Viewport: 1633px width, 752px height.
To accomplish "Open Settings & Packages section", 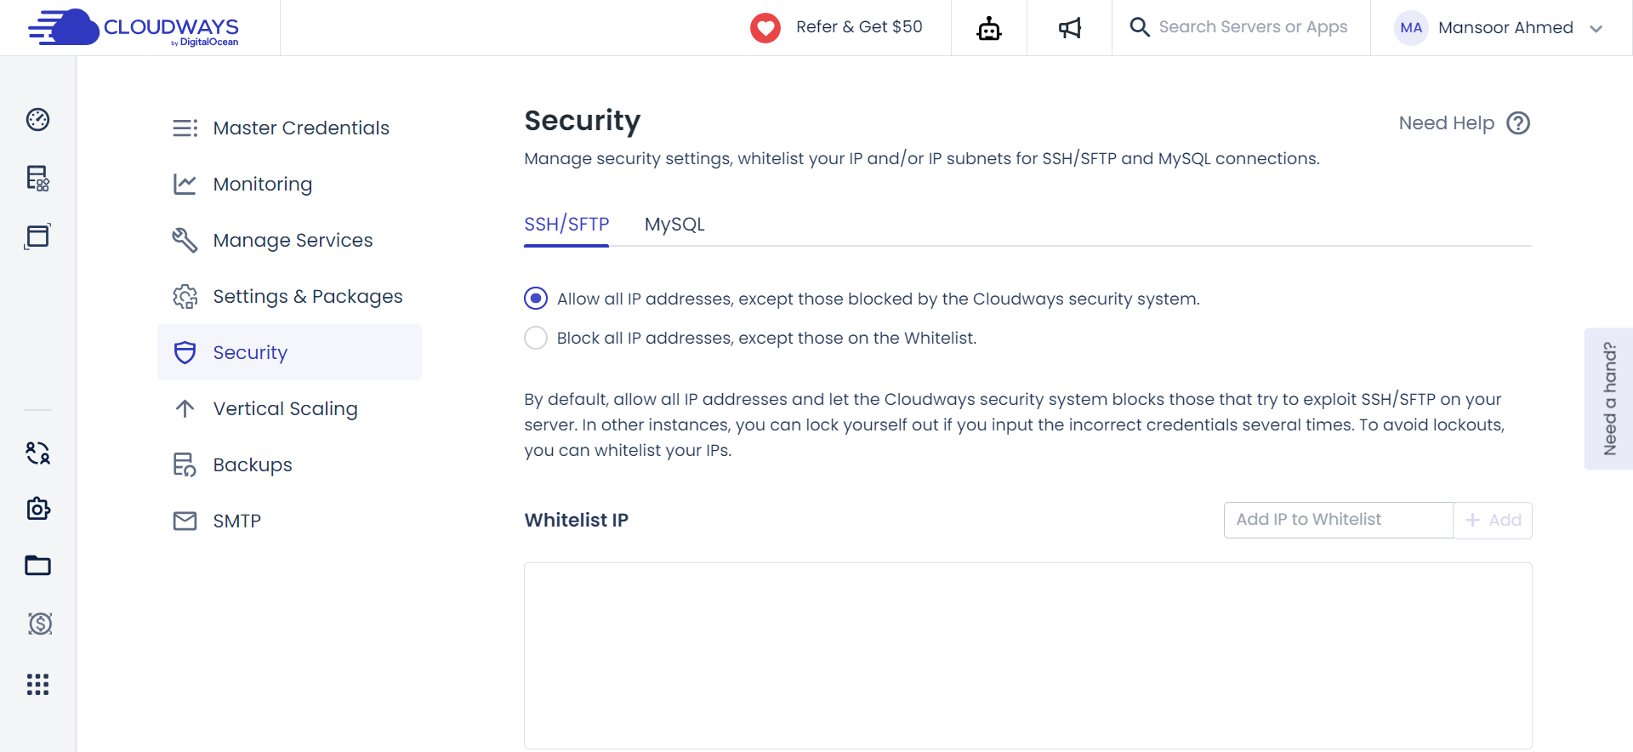I will pyautogui.click(x=307, y=296).
